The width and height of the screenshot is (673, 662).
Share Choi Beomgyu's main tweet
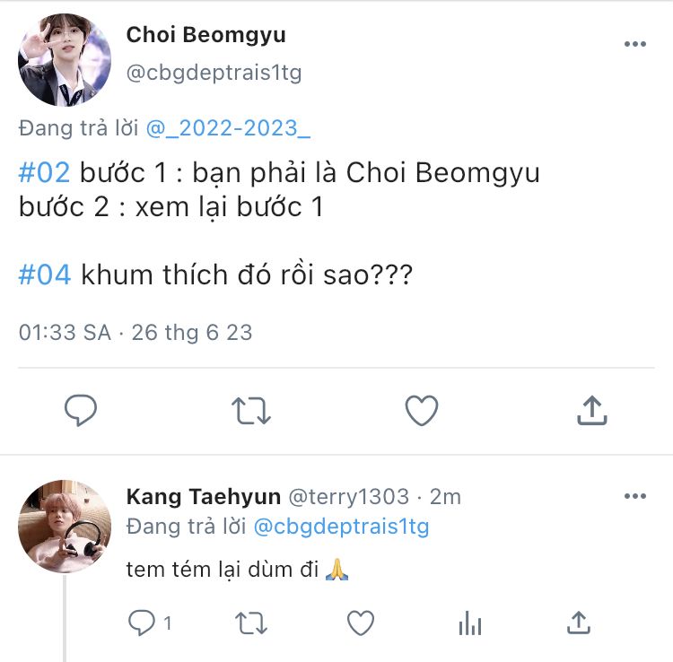(x=590, y=411)
